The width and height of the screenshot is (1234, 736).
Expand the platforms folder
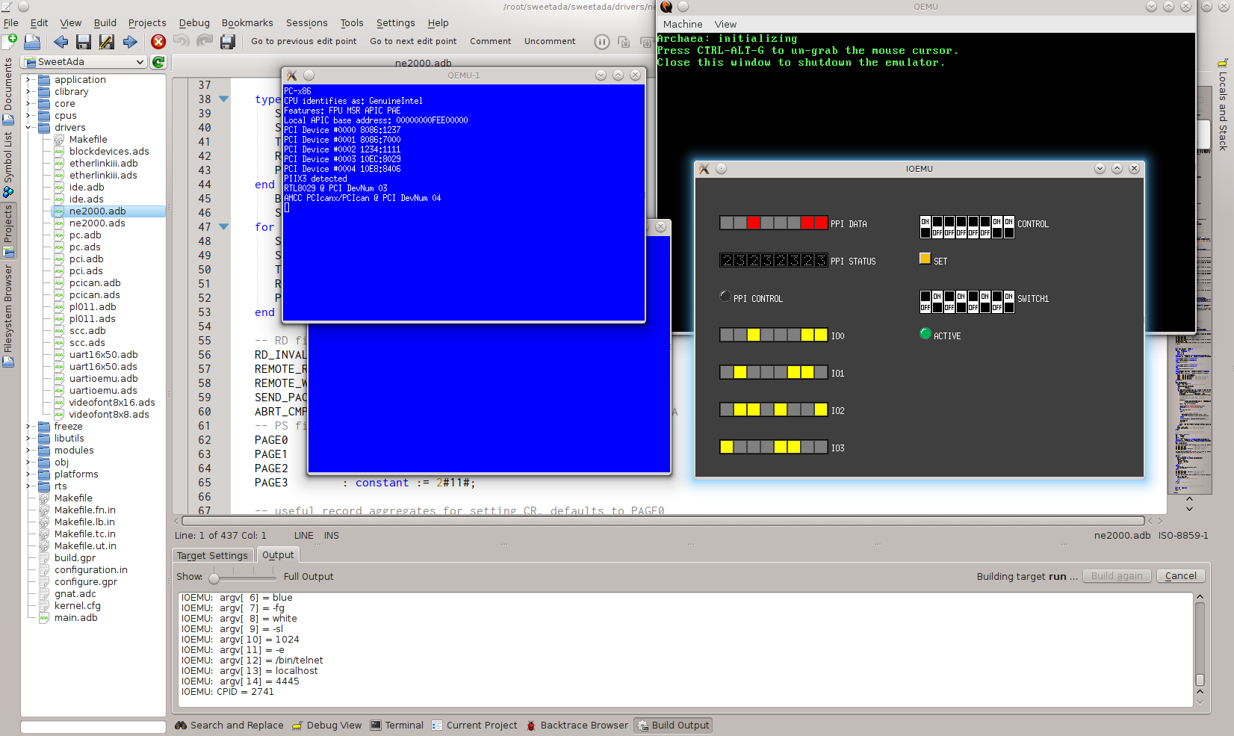click(28, 474)
